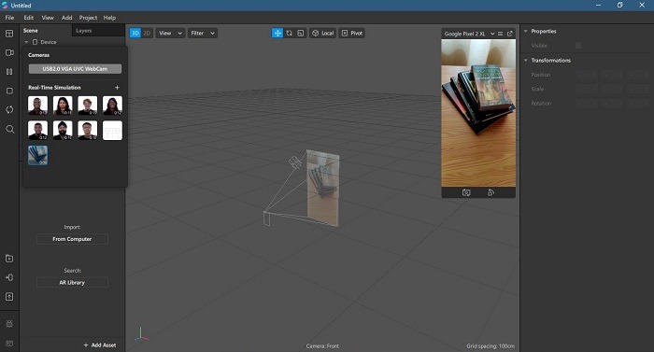Select the Scale tool in viewport toolbar
Image resolution: width=654 pixels, height=352 pixels.
pyautogui.click(x=301, y=33)
